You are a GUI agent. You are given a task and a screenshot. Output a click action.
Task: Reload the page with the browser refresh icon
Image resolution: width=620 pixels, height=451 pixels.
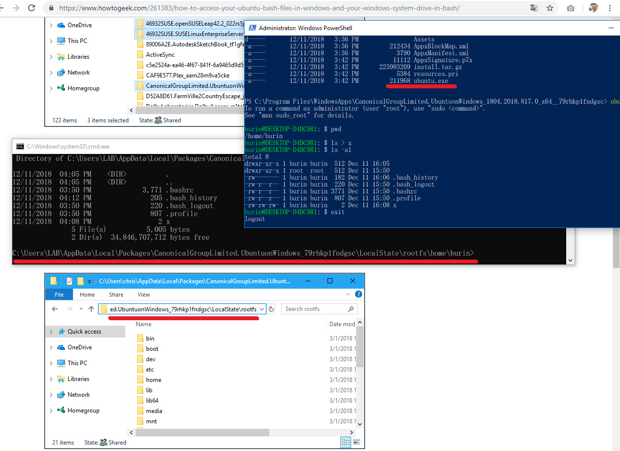pyautogui.click(x=32, y=8)
